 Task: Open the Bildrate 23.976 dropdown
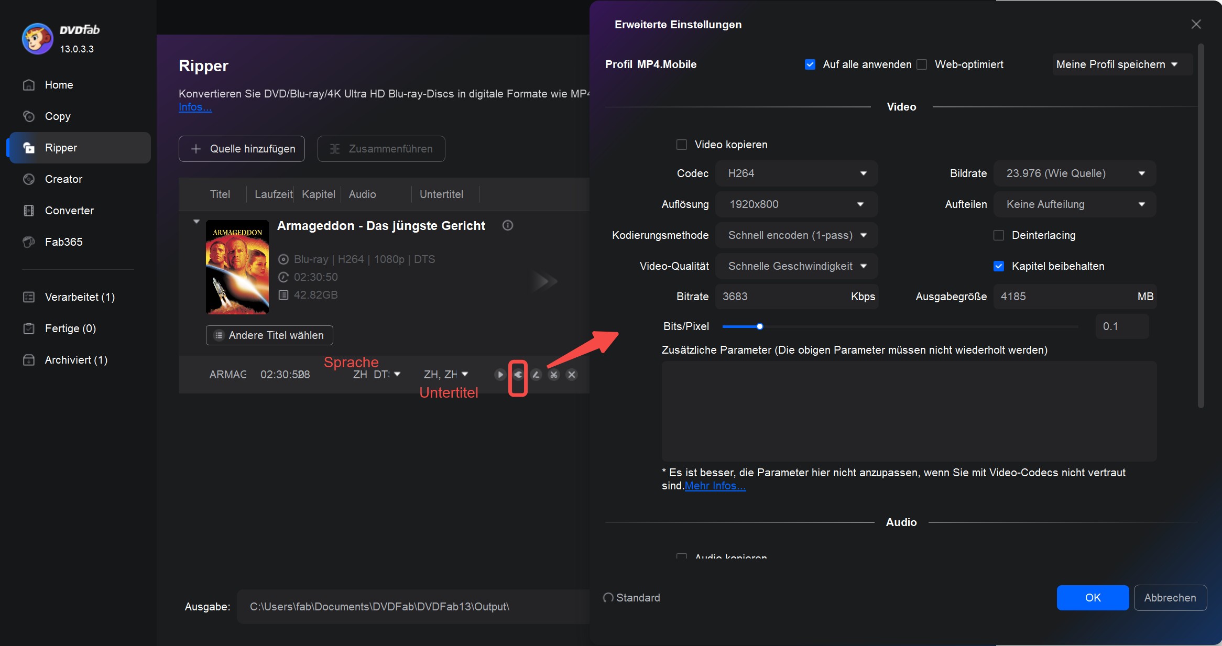point(1075,173)
